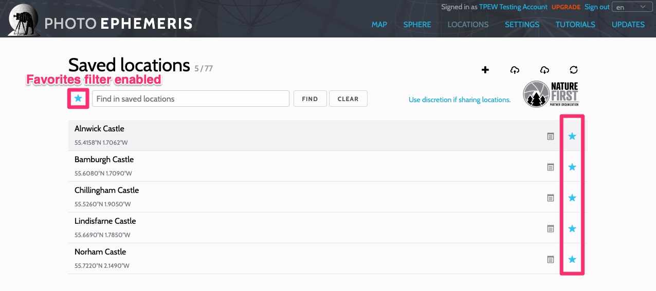Click coordinates 55.6080°N 1.7090°W
The width and height of the screenshot is (656, 291).
(103, 173)
